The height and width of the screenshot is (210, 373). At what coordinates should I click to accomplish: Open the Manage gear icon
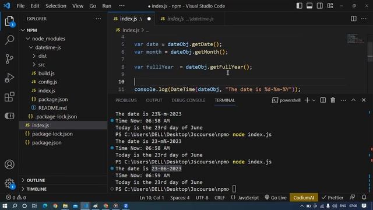[x=9, y=183]
